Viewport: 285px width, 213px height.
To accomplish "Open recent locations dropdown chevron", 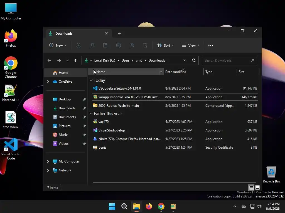I will (x=67, y=60).
